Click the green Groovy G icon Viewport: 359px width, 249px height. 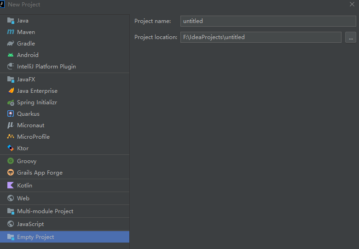pyautogui.click(x=11, y=161)
